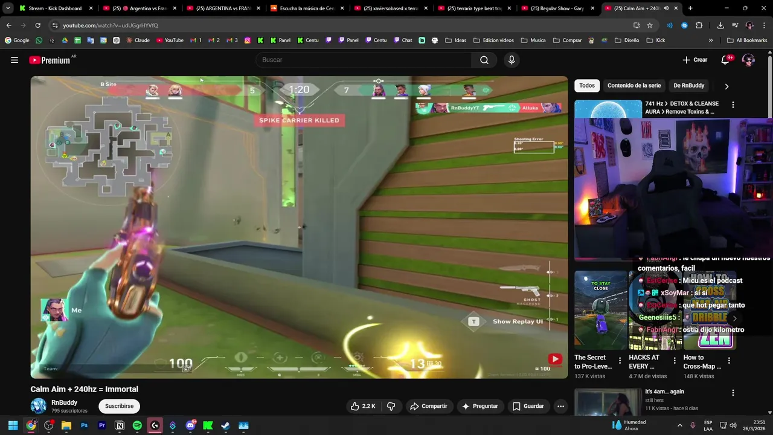The height and width of the screenshot is (435, 773).
Task: Open Windows Start menu
Action: pyautogui.click(x=13, y=425)
